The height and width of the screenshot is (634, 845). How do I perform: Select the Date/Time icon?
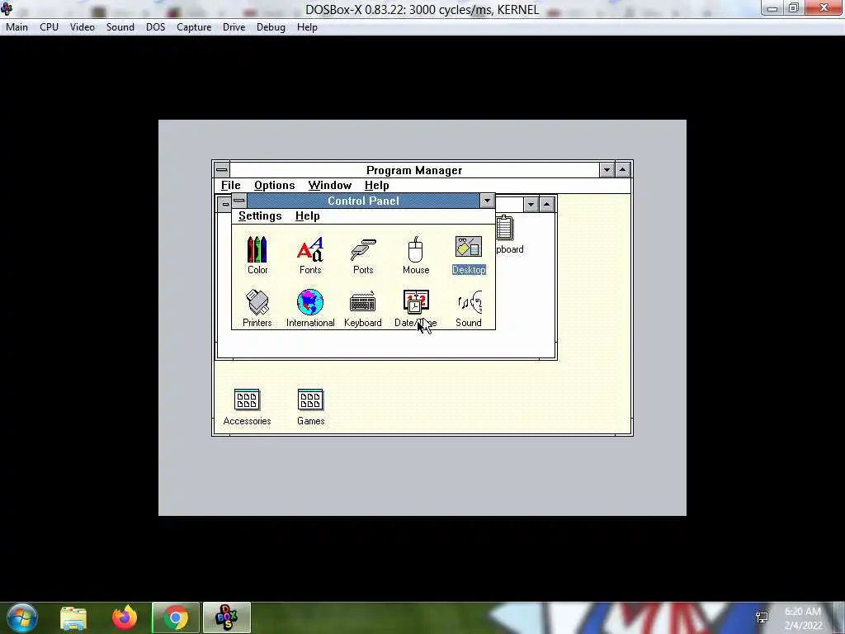coord(416,309)
